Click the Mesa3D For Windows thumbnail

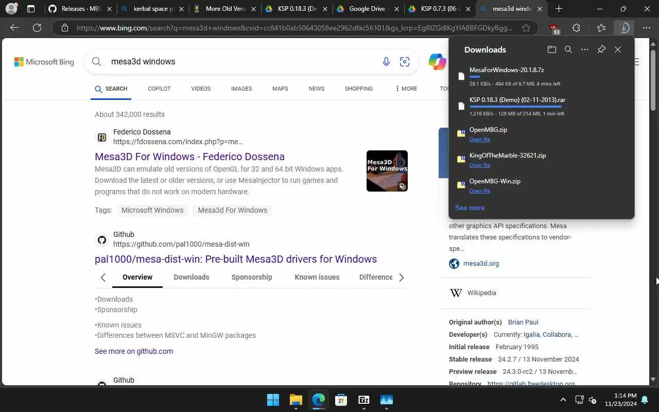click(387, 171)
